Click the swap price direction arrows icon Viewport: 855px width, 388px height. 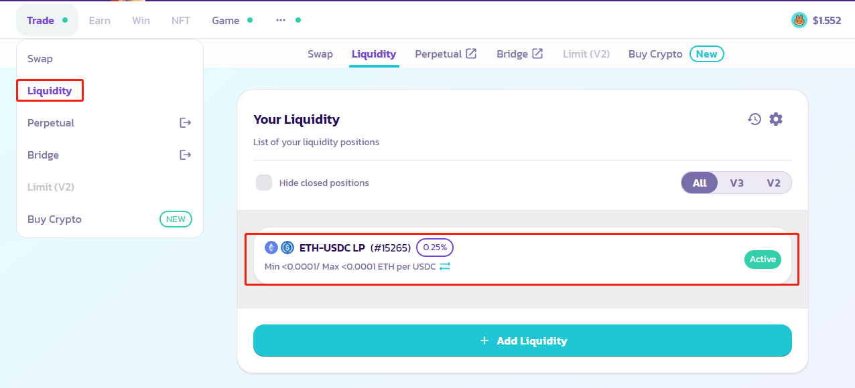pyautogui.click(x=445, y=266)
